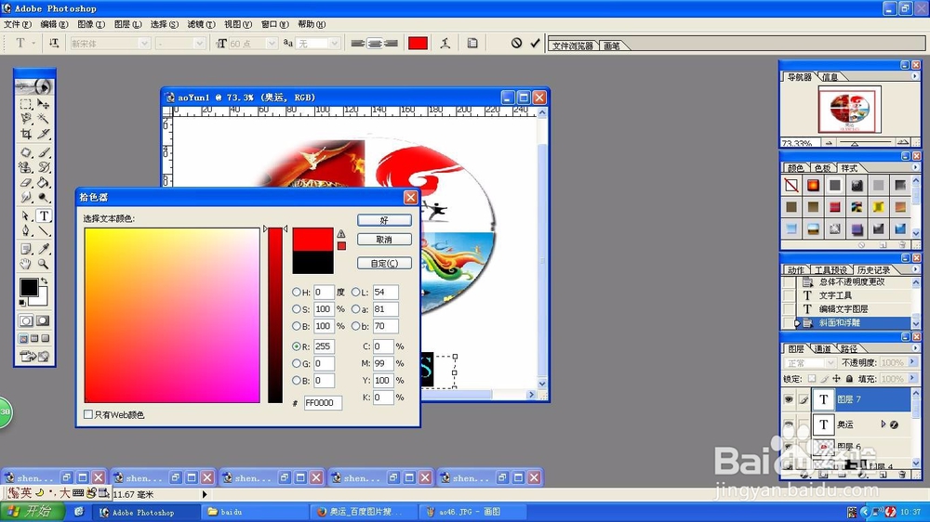Cancel current text edits icon

tap(516, 43)
